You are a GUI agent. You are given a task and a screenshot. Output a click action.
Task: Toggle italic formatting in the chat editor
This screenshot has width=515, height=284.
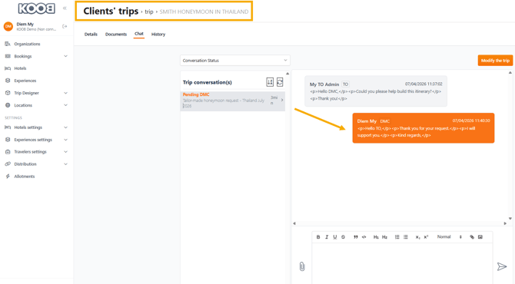coord(327,236)
